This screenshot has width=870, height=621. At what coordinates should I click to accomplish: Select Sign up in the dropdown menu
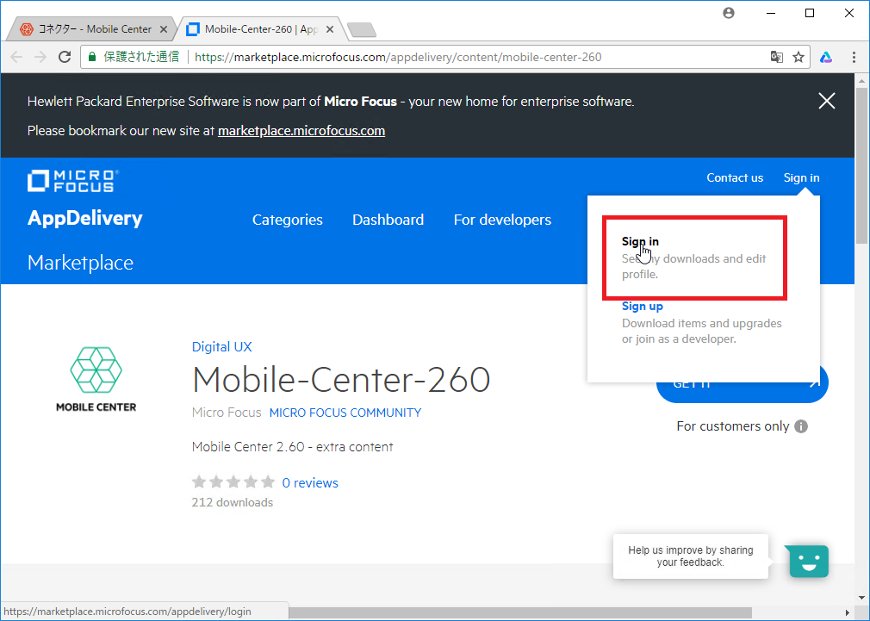click(x=643, y=307)
